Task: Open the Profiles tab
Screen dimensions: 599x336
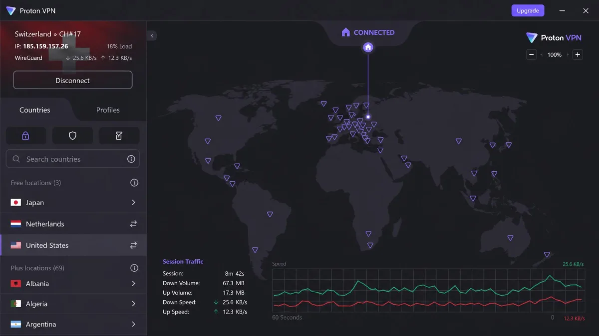Action: 108,110
